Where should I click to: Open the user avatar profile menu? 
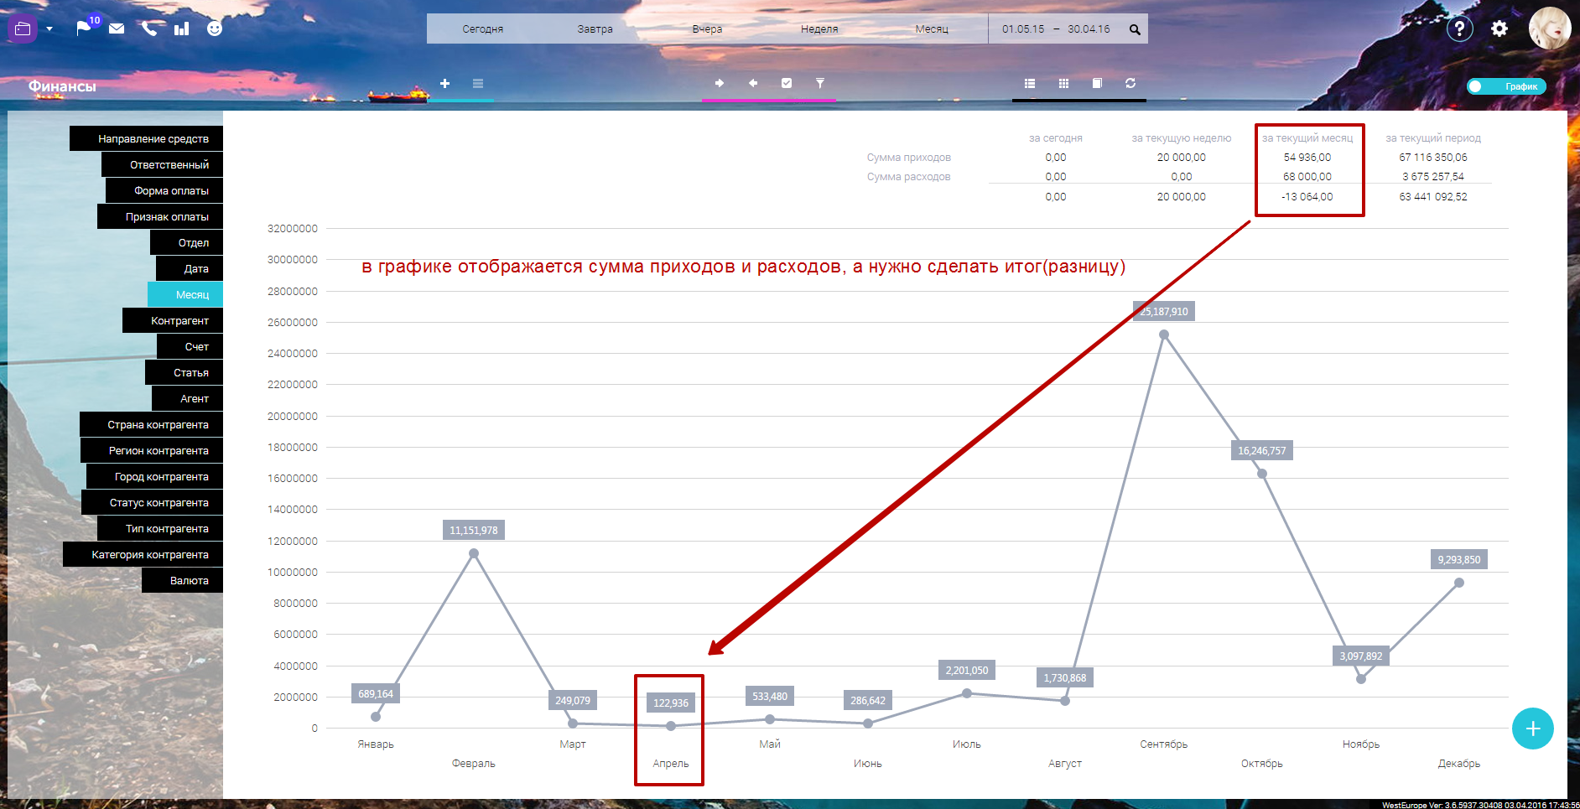1549,29
